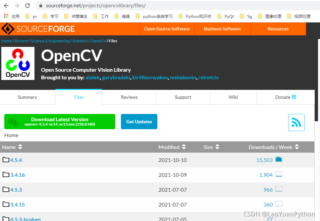Open the 4.5.3-broken folder link
320x221 pixels.
26,219
